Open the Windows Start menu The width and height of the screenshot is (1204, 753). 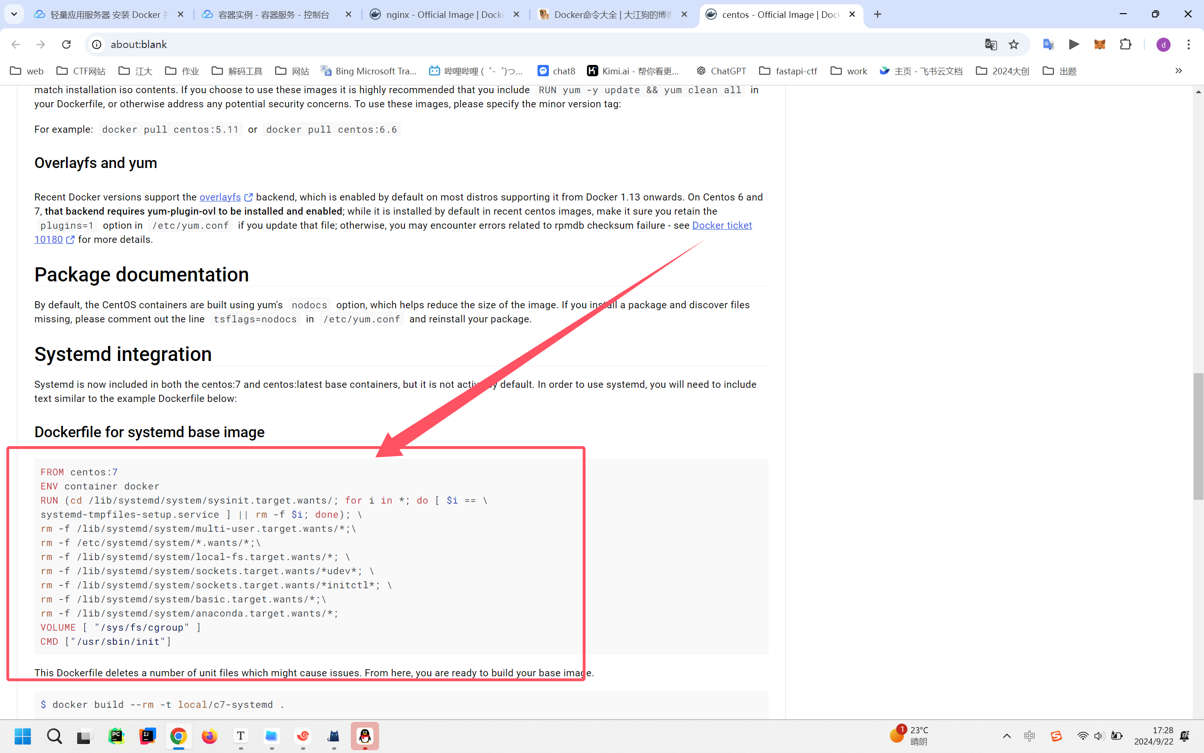[23, 736]
